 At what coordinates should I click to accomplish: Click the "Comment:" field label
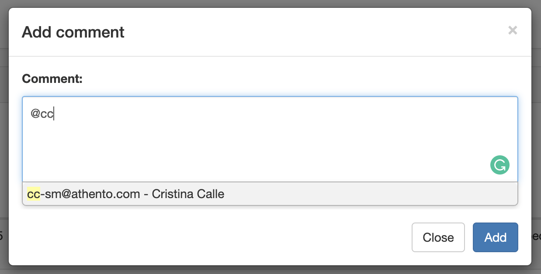pyautogui.click(x=52, y=79)
